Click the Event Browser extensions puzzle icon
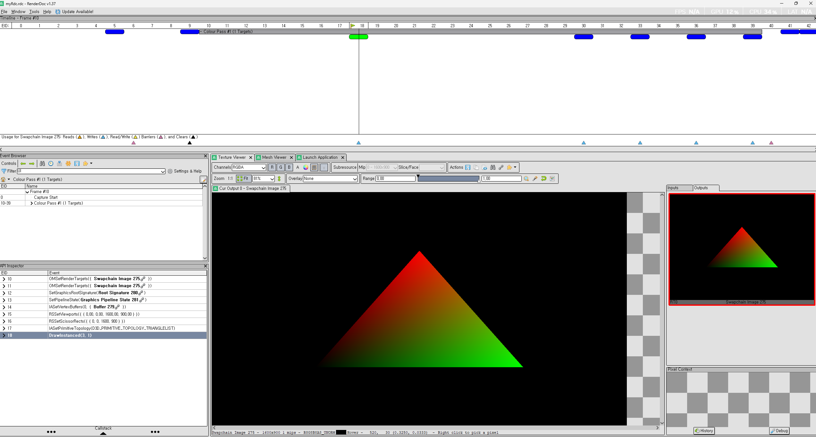The image size is (816, 437). pos(86,164)
